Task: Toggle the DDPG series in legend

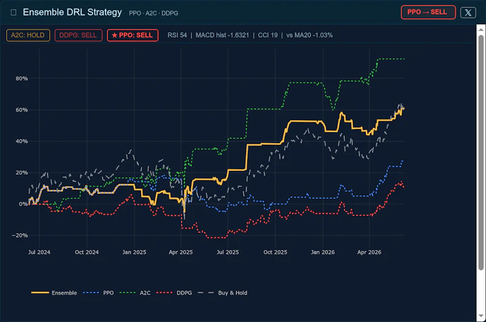Action: pyautogui.click(x=174, y=293)
